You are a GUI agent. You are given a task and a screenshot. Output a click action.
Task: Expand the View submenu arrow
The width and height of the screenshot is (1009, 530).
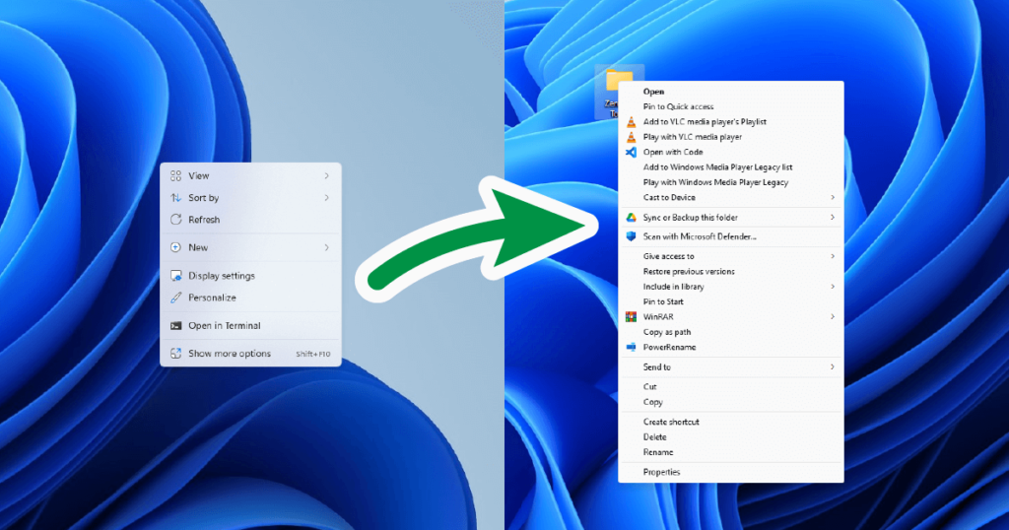click(327, 175)
